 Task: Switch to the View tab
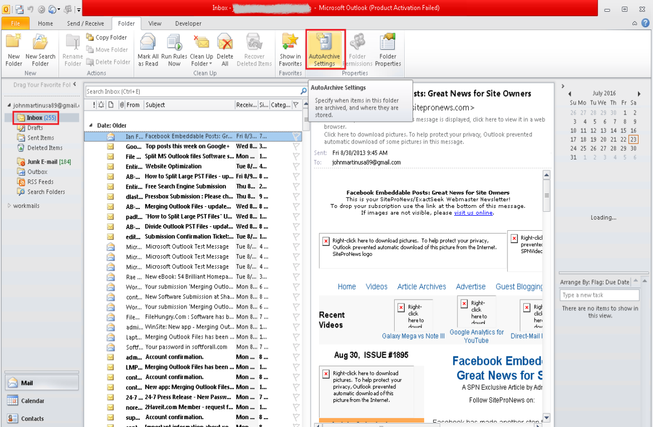point(155,23)
